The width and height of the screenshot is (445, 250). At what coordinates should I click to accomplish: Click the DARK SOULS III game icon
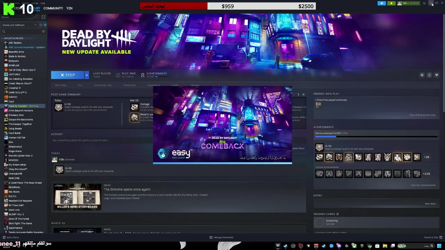pos(6,92)
